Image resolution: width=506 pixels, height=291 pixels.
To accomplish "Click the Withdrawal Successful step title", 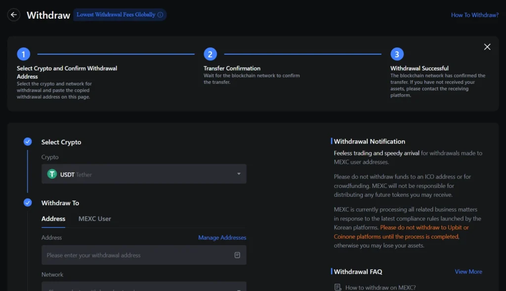I will (x=419, y=69).
